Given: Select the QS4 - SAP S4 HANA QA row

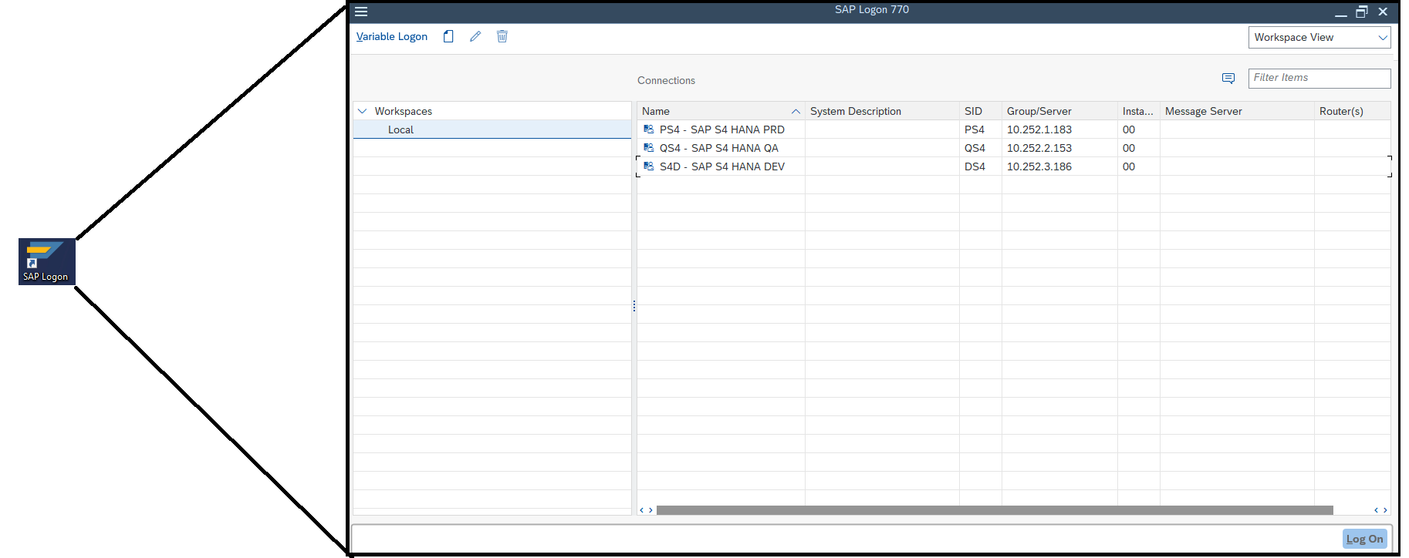Looking at the screenshot, I should pyautogui.click(x=718, y=148).
